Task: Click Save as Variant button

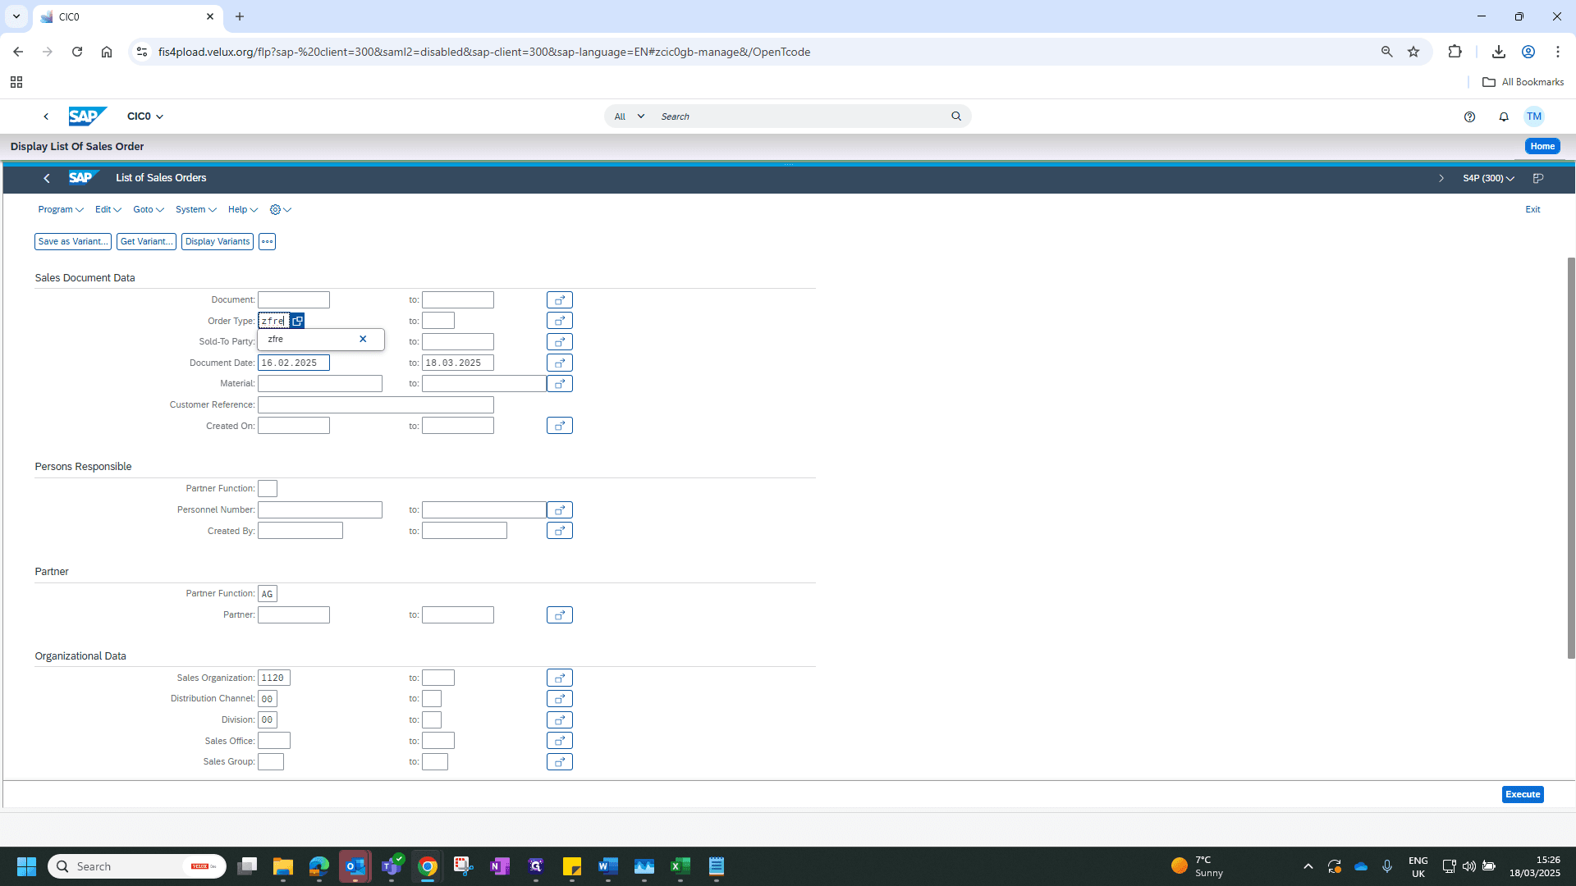Action: click(x=73, y=242)
